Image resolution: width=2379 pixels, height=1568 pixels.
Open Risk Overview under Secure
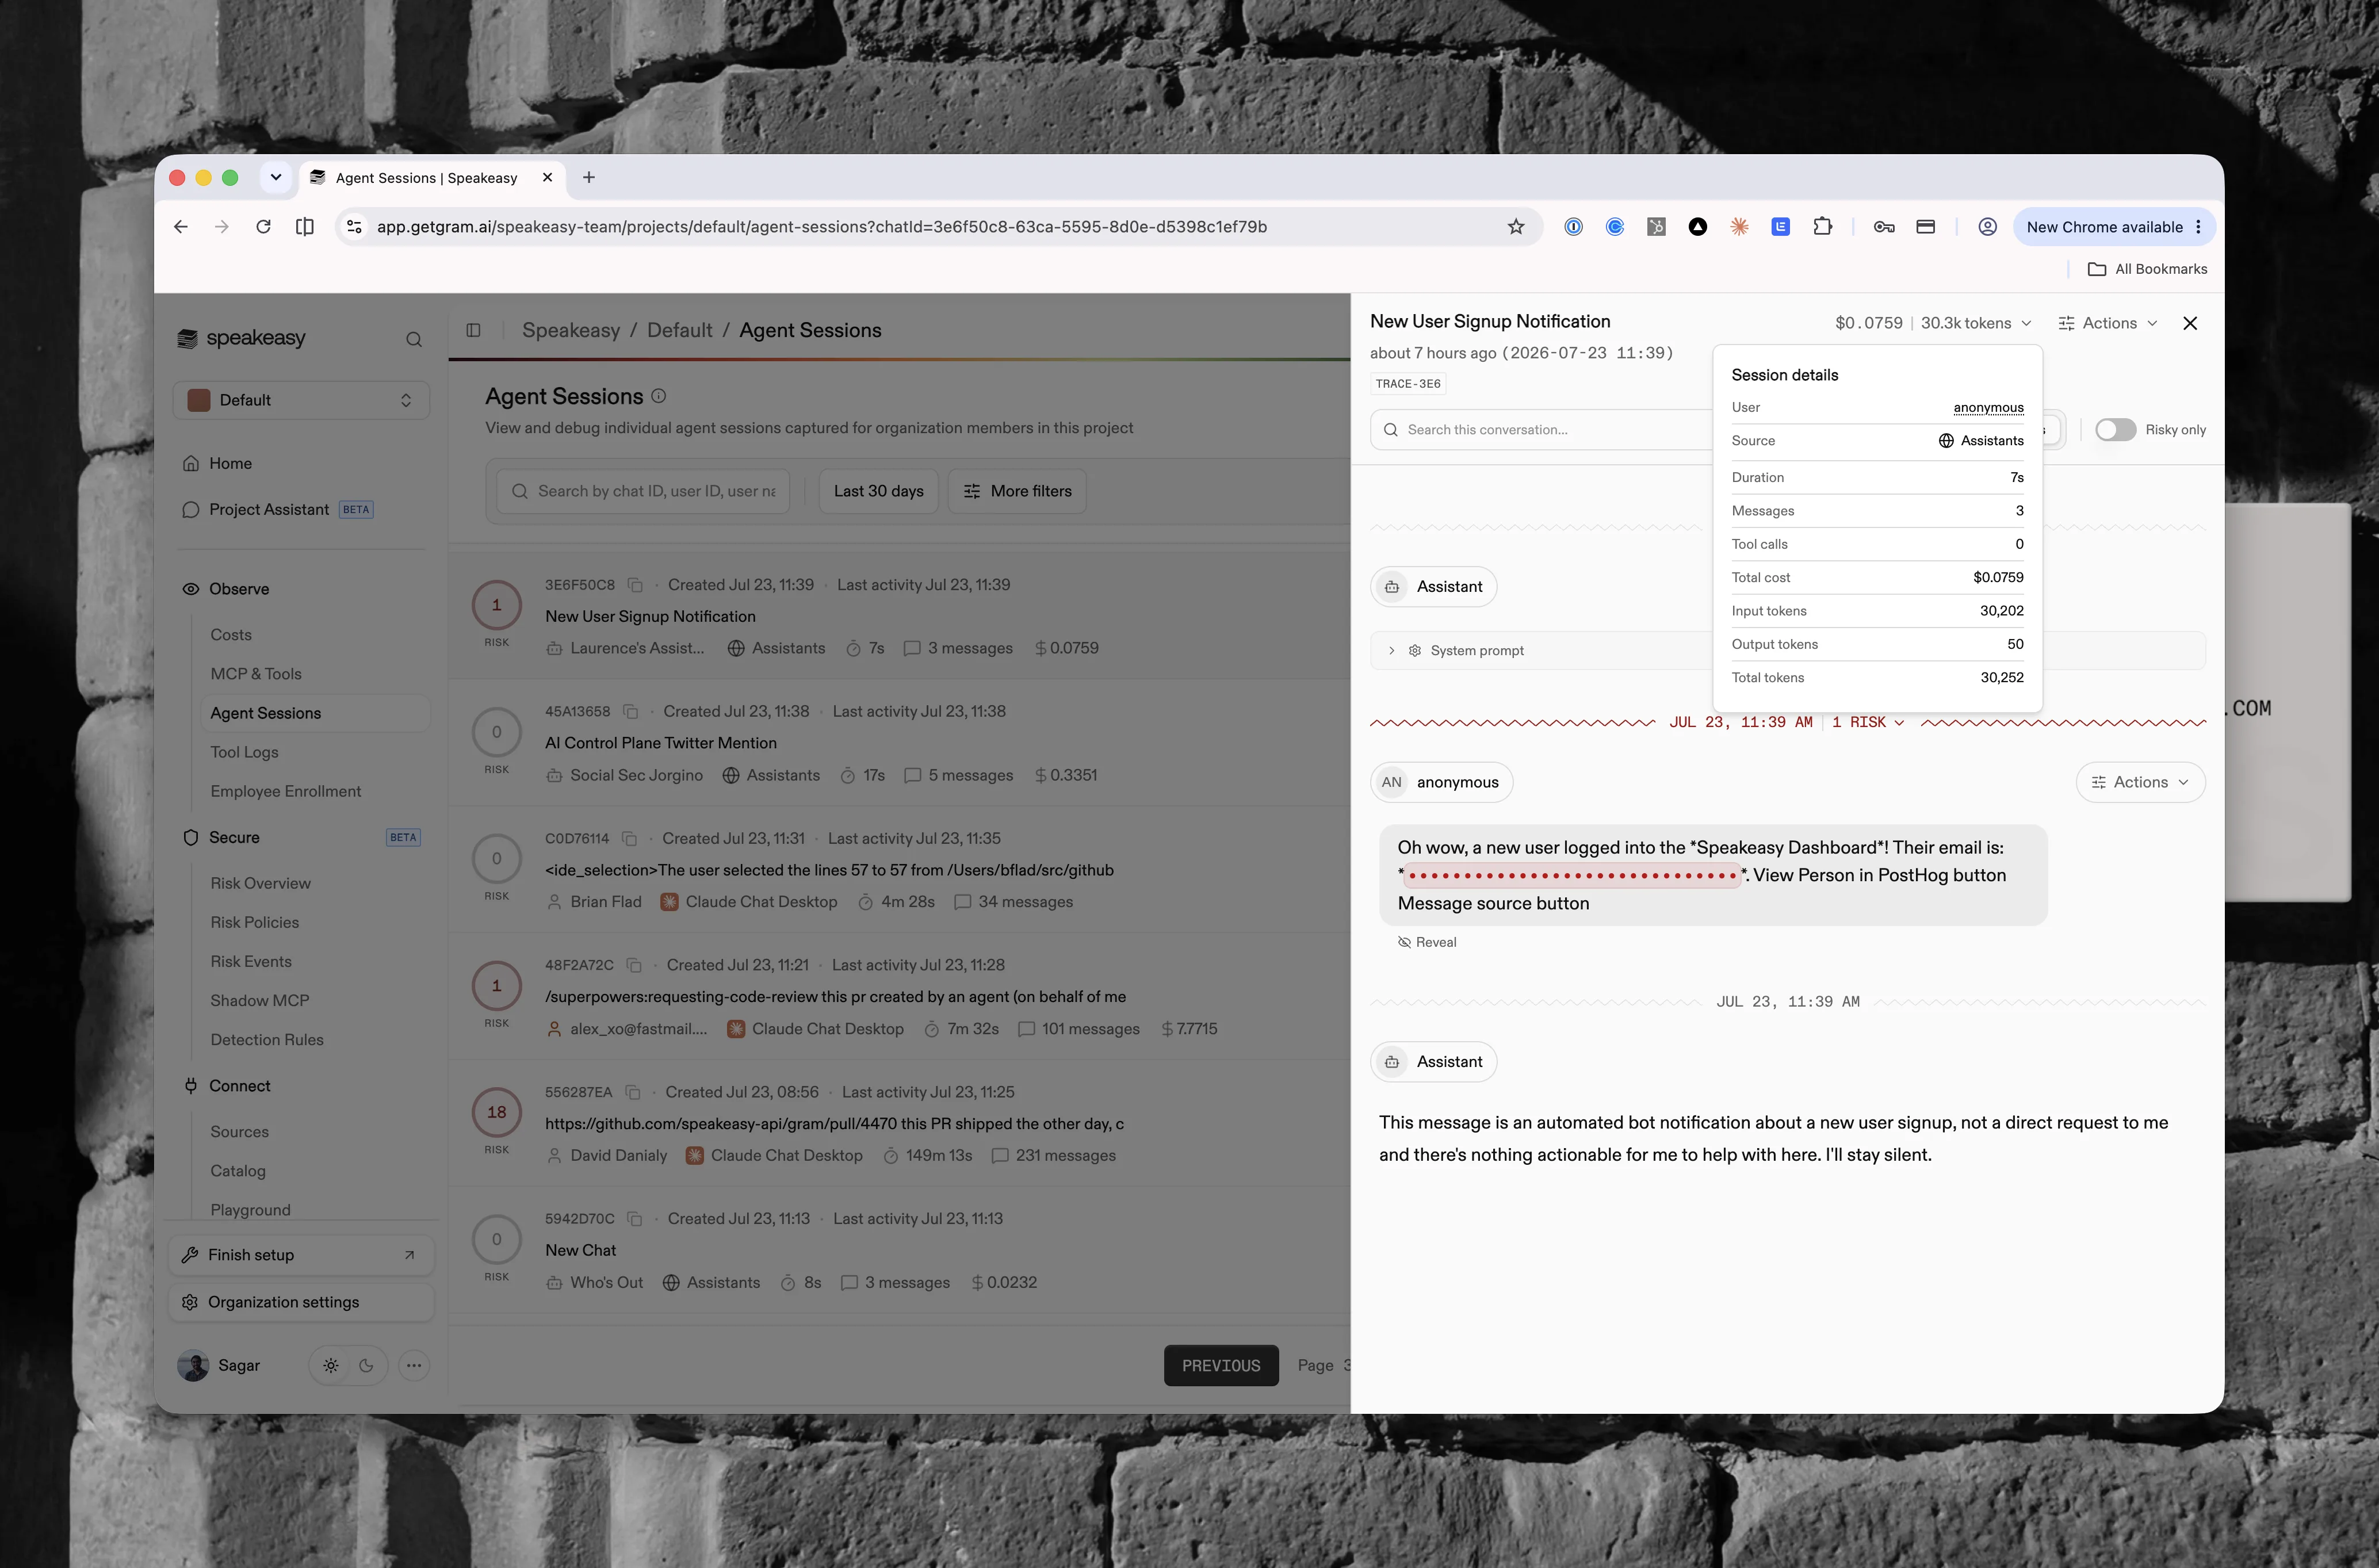pyautogui.click(x=260, y=883)
